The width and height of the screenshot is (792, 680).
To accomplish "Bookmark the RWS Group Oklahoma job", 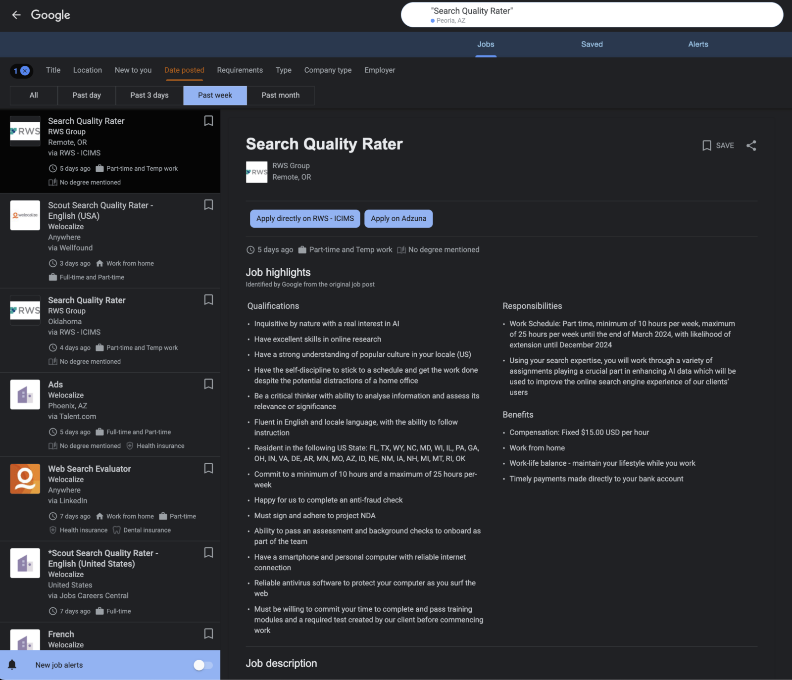I will (208, 300).
